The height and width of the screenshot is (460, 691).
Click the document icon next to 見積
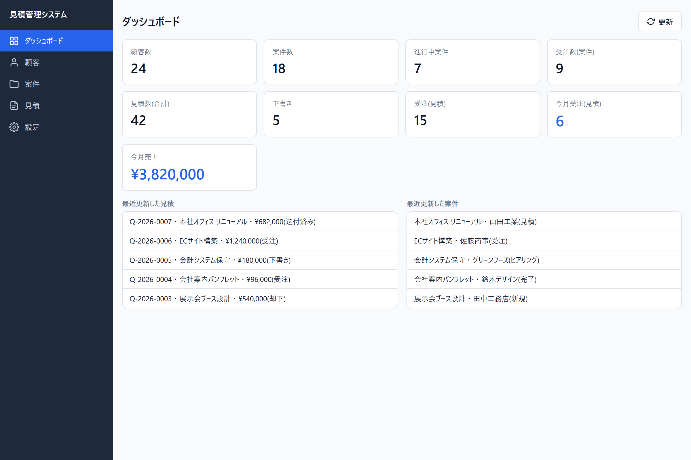tap(14, 106)
